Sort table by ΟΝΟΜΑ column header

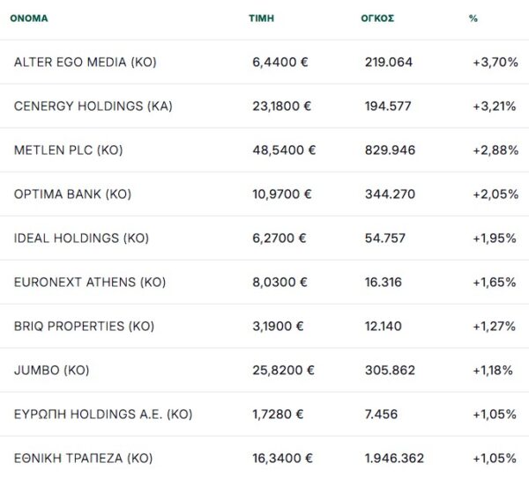pyautogui.click(x=29, y=18)
